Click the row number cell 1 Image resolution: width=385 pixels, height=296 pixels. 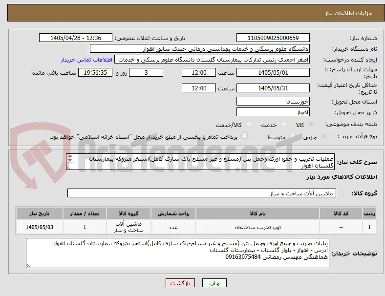tap(369, 227)
